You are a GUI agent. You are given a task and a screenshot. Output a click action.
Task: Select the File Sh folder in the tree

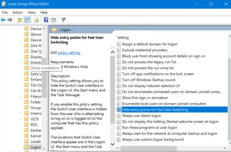36,91
